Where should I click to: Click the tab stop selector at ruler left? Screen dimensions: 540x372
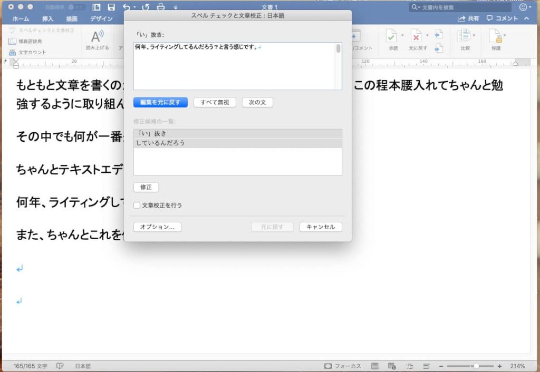[5, 62]
